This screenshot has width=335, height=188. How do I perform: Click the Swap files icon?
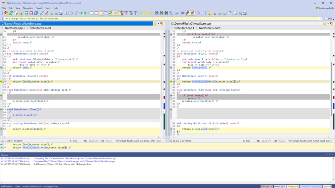16,13
